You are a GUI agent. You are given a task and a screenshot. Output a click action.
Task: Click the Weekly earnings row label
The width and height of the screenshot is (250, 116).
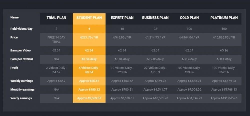pos(22,81)
